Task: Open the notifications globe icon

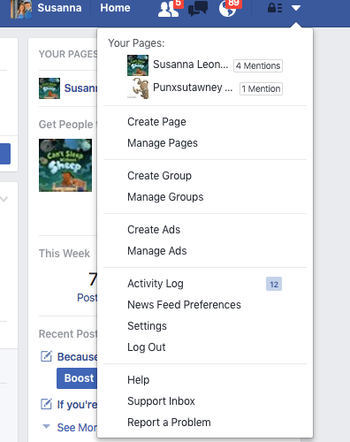Action: point(228,8)
